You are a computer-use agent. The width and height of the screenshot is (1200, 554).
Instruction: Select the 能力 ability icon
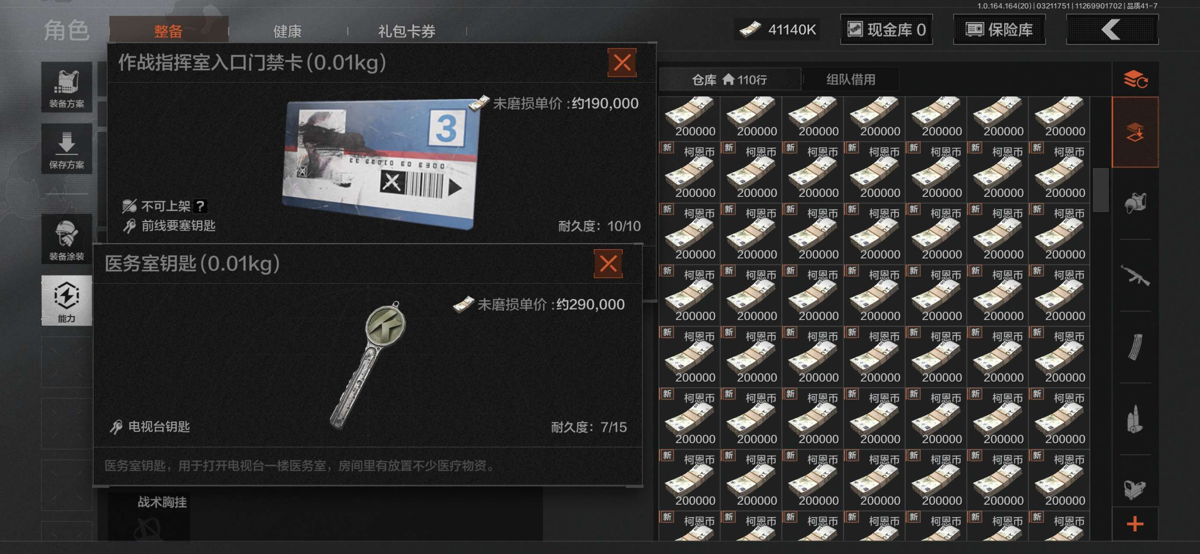[x=66, y=300]
